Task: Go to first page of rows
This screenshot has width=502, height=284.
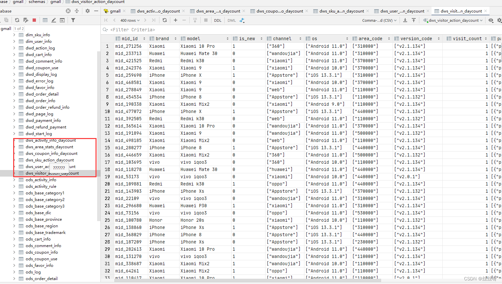Action: point(106,20)
